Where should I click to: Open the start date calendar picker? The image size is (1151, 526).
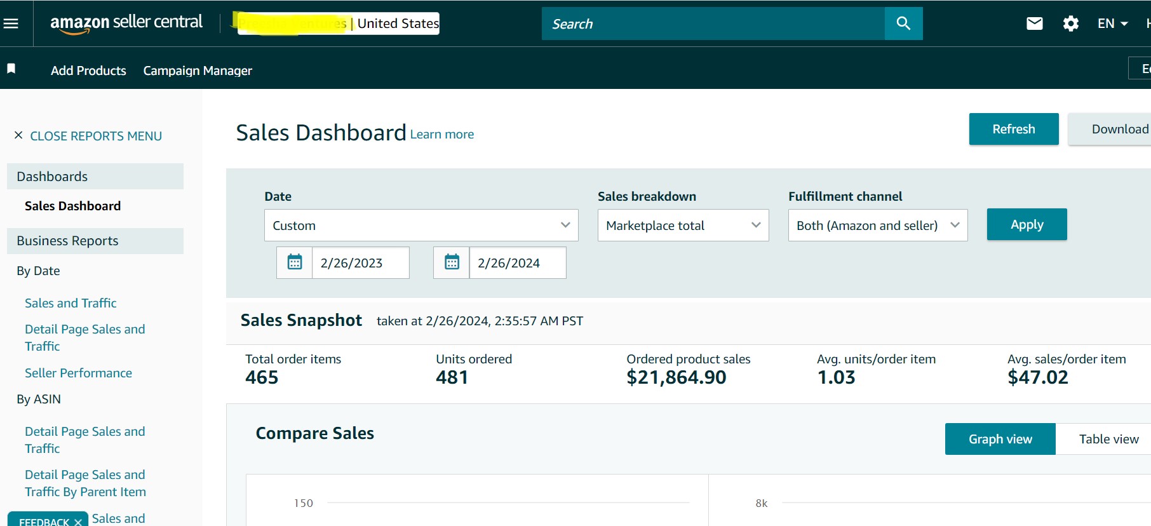point(295,262)
